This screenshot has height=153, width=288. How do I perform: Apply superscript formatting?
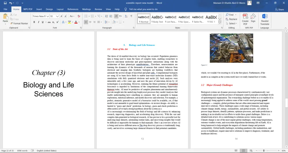click(x=58, y=22)
